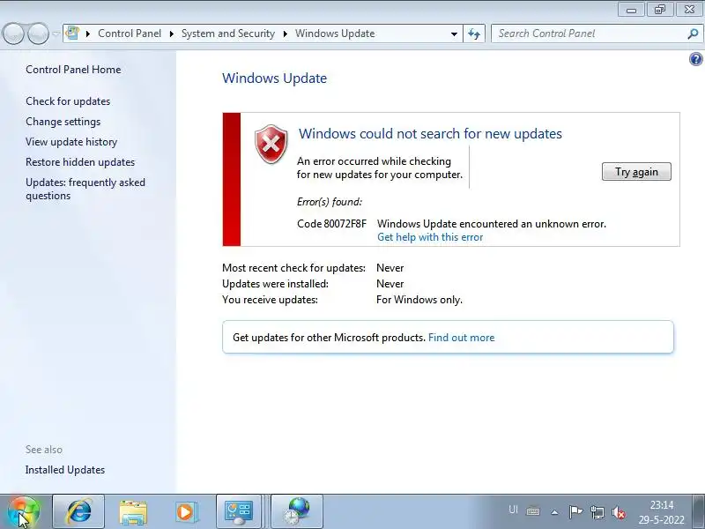Screen dimensions: 705x529
Task: Click the Forward navigation arrow button
Action: [x=38, y=34]
